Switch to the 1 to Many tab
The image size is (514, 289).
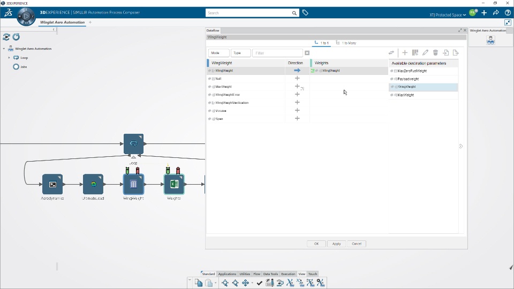click(346, 43)
